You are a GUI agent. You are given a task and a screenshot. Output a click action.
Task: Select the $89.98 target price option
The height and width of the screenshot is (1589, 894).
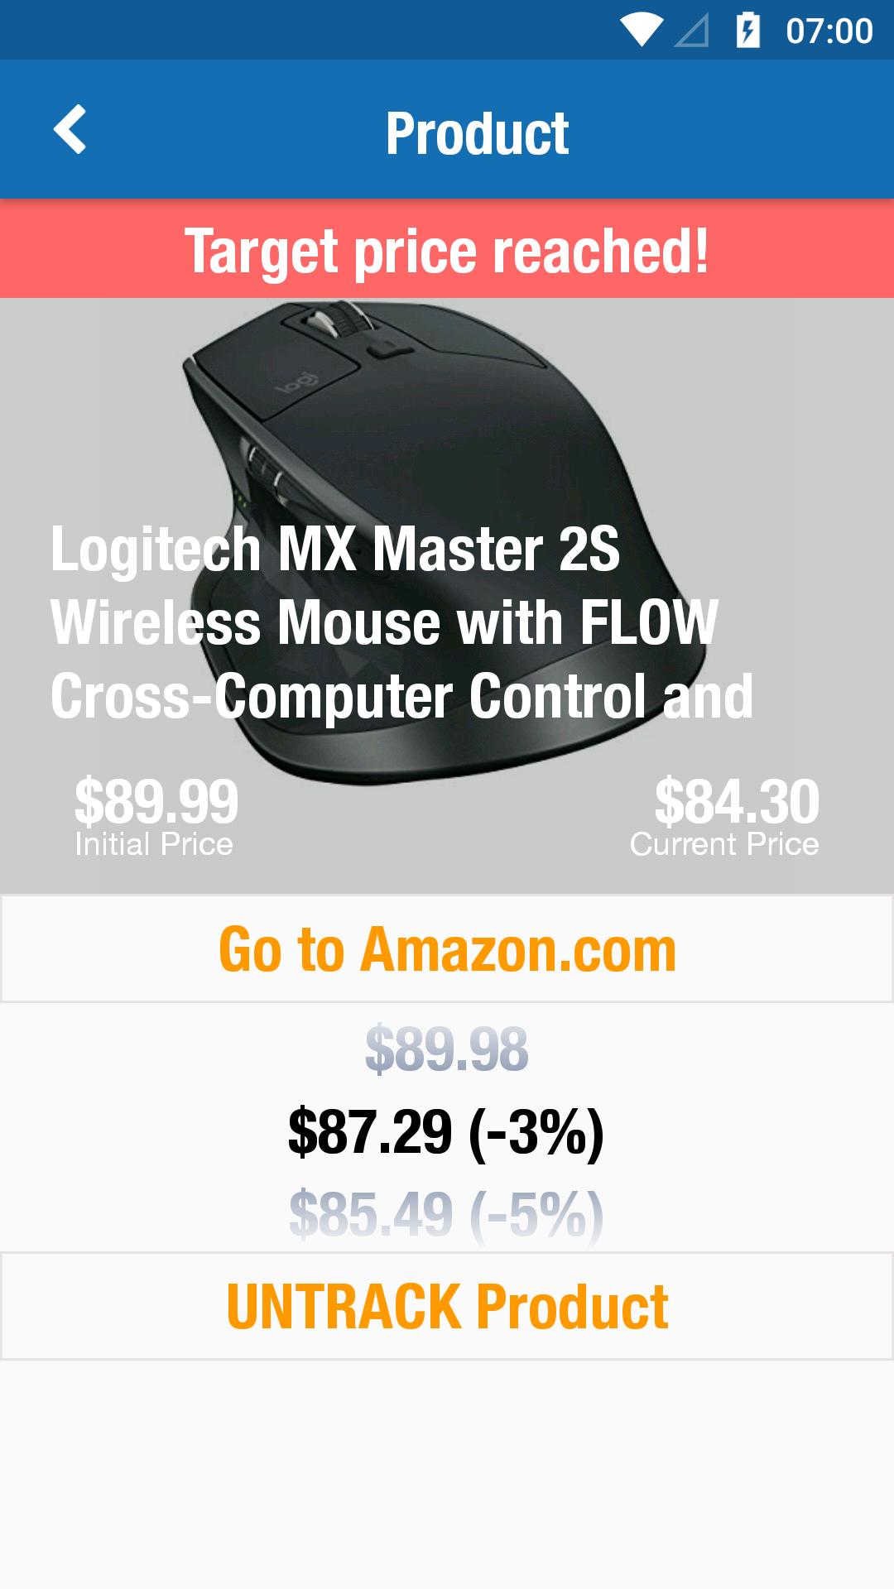coord(447,1049)
